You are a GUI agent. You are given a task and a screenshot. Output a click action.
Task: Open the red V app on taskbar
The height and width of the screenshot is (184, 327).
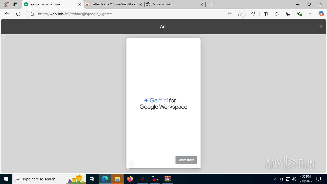[143, 179]
